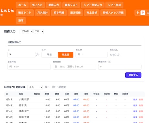Click the 特定日 column header
Viewport: 149px width, 123px height.
[37, 94]
